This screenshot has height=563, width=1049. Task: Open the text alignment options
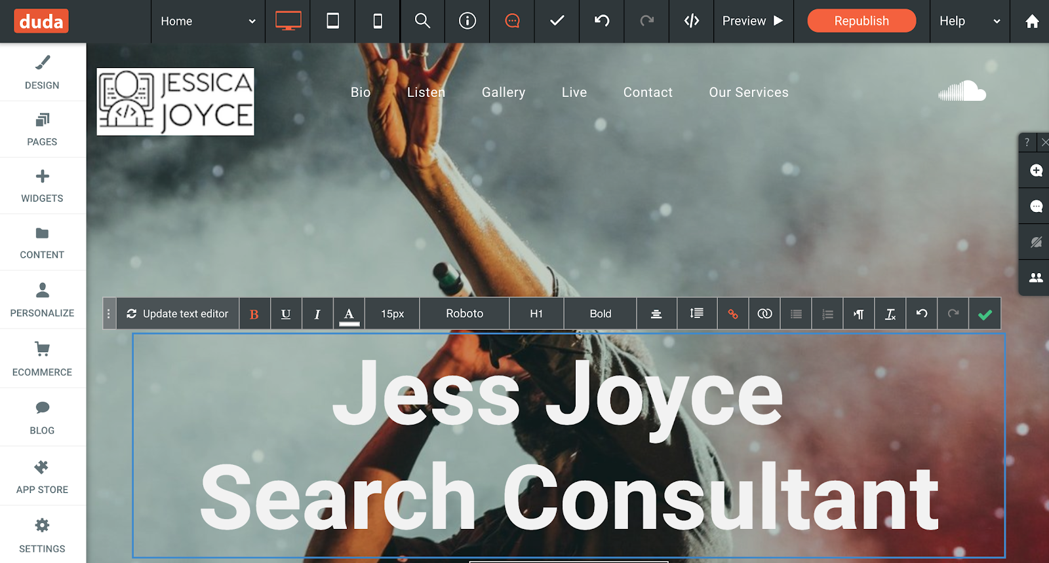coord(656,314)
